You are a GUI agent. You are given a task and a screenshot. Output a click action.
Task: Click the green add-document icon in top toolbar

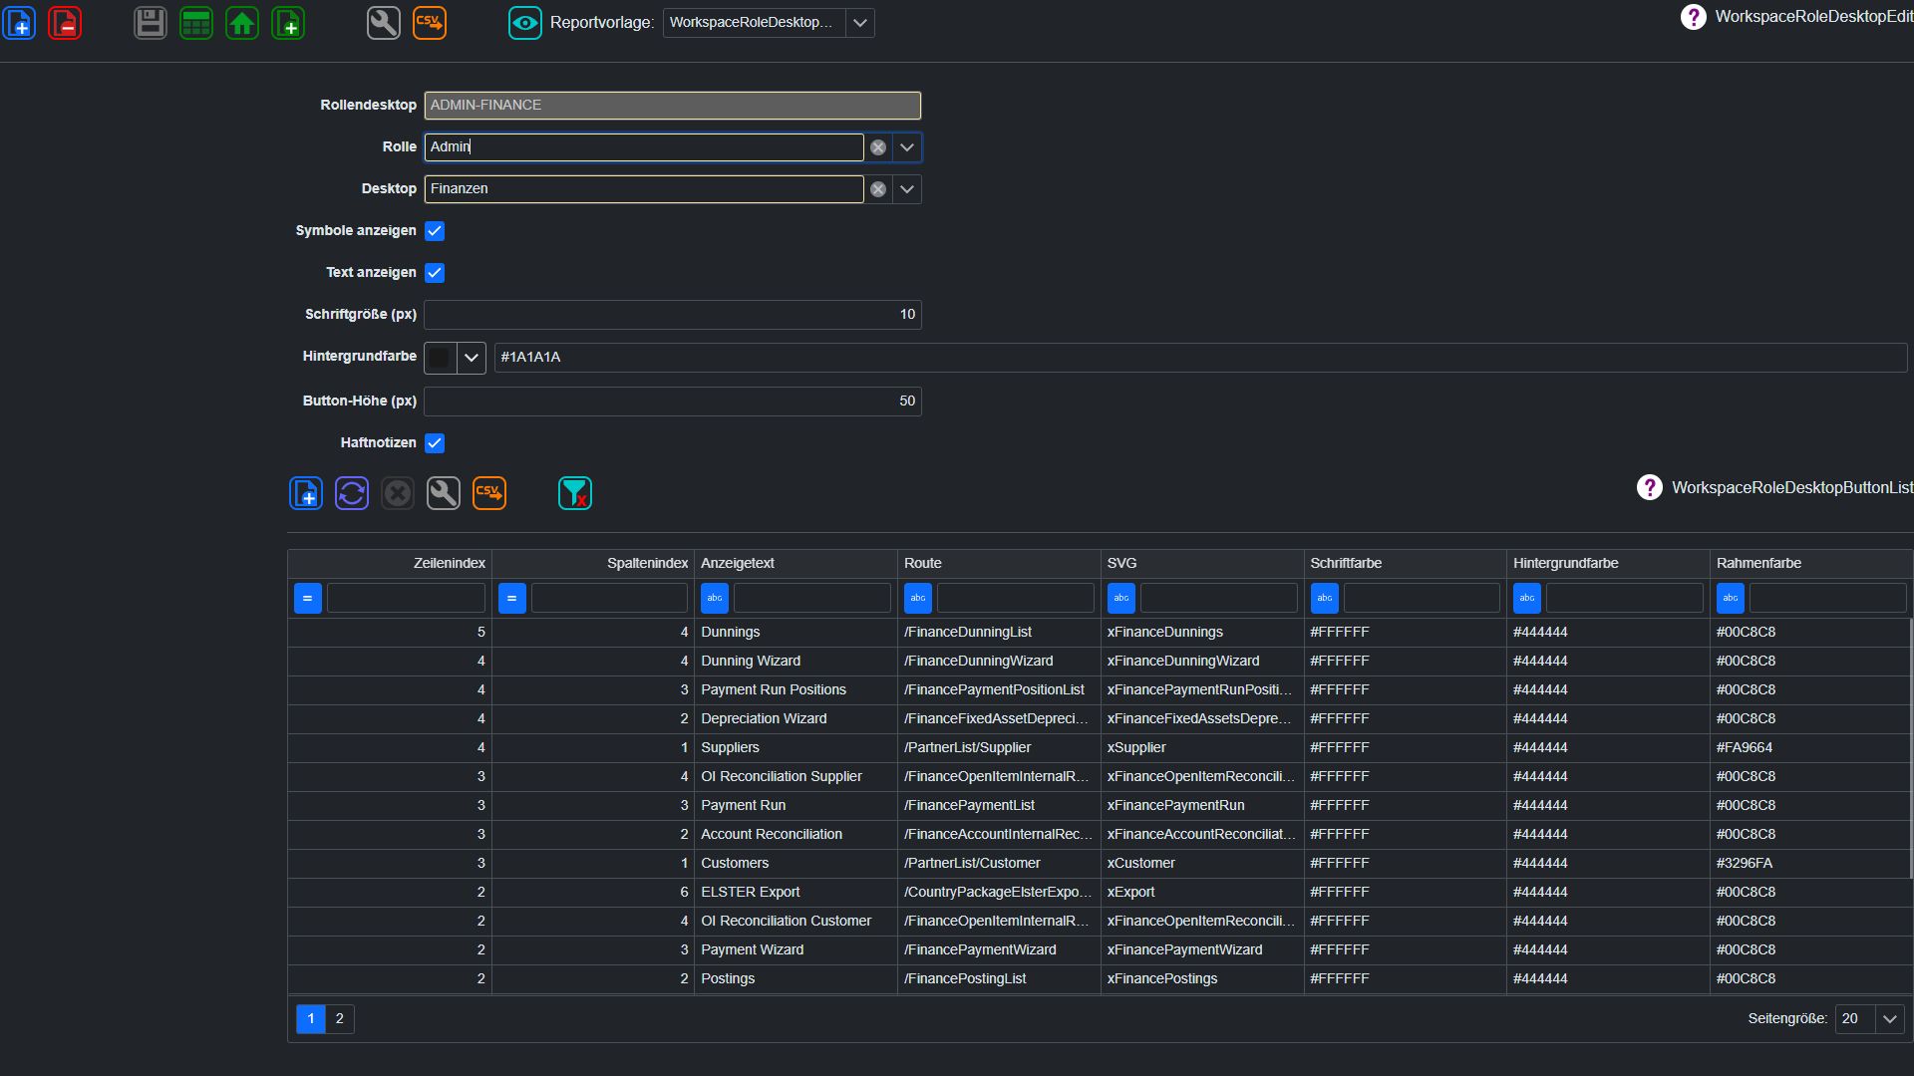coord(288,23)
